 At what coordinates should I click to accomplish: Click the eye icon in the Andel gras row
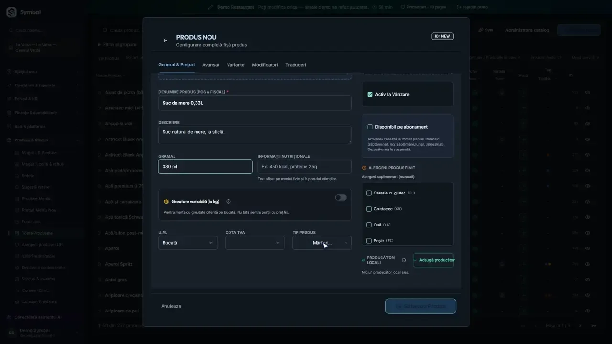pos(588,280)
